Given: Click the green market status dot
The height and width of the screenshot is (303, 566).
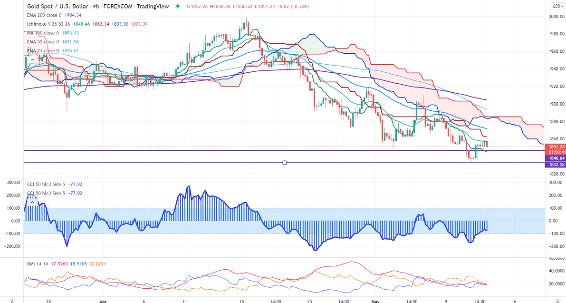Looking at the screenshot, I should pos(178,6).
